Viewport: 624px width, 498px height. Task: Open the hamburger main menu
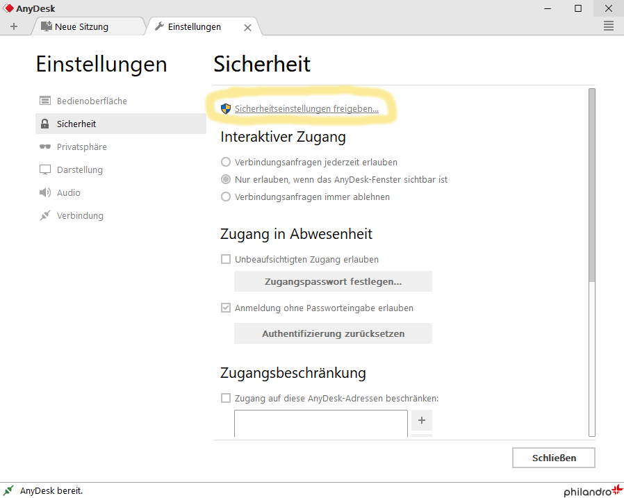[x=609, y=26]
